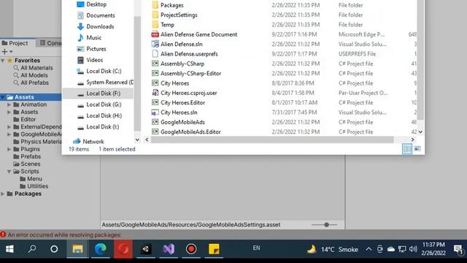Open Network in the navigation pane
The image size is (467, 263).
pyautogui.click(x=93, y=141)
